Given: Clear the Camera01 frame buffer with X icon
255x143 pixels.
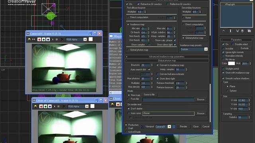Looking at the screenshot, I should coord(62,39).
